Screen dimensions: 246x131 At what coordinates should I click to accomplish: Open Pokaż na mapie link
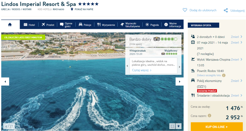84,9
